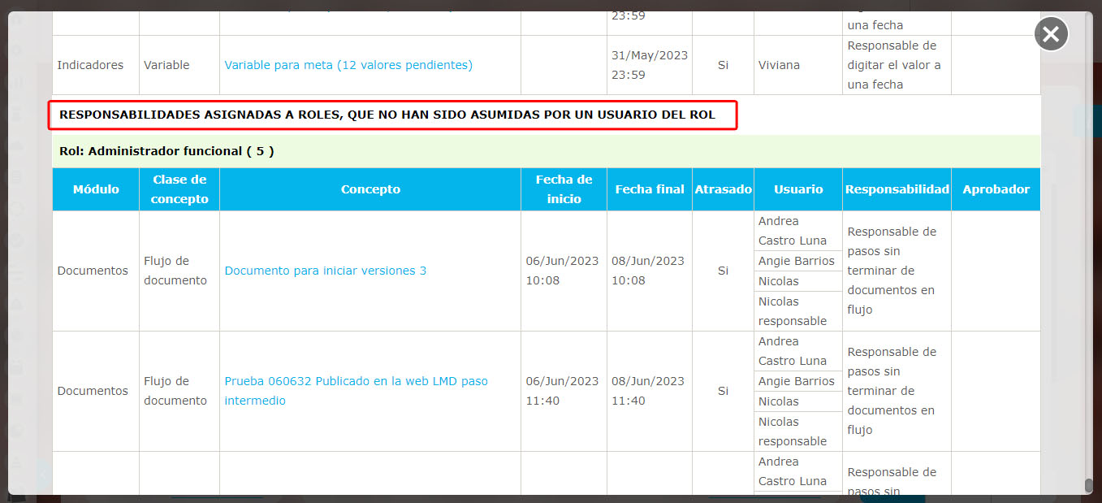The image size is (1102, 503).
Task: Open the 'Prueba 060632 Publicado en la web' link
Action: [x=356, y=381]
